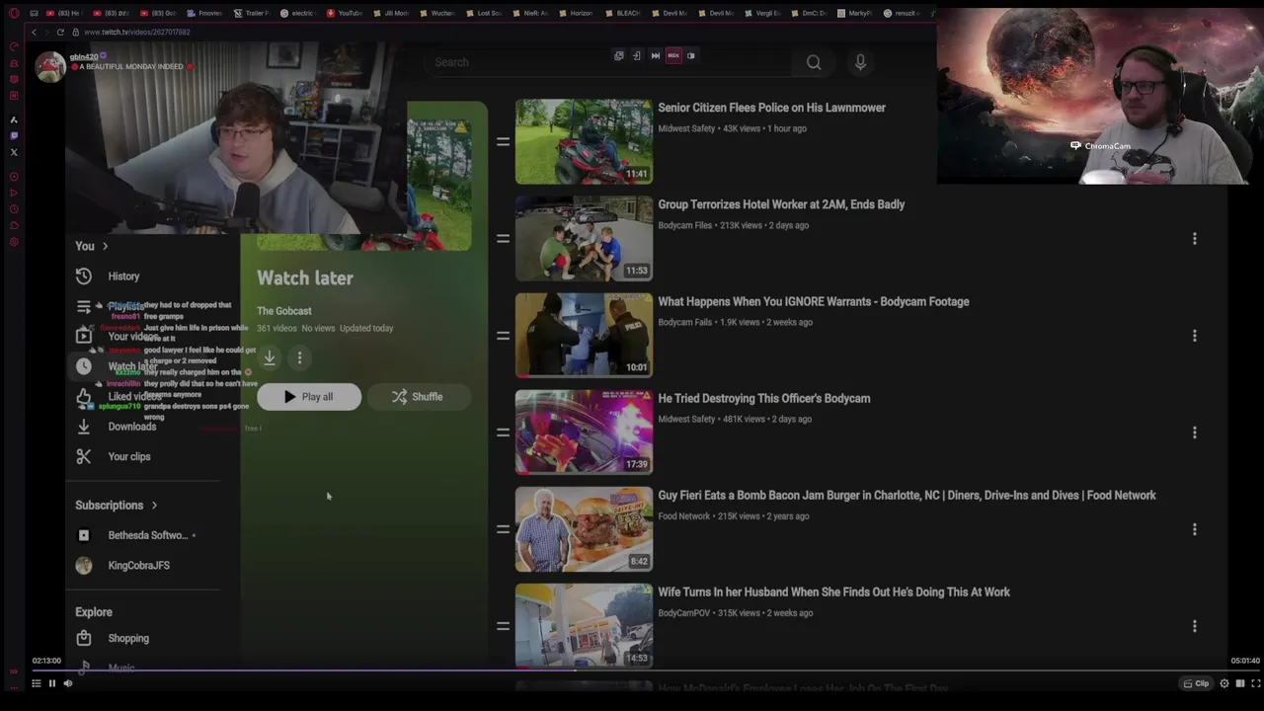Switch to the YouTube browser tab

click(x=345, y=13)
